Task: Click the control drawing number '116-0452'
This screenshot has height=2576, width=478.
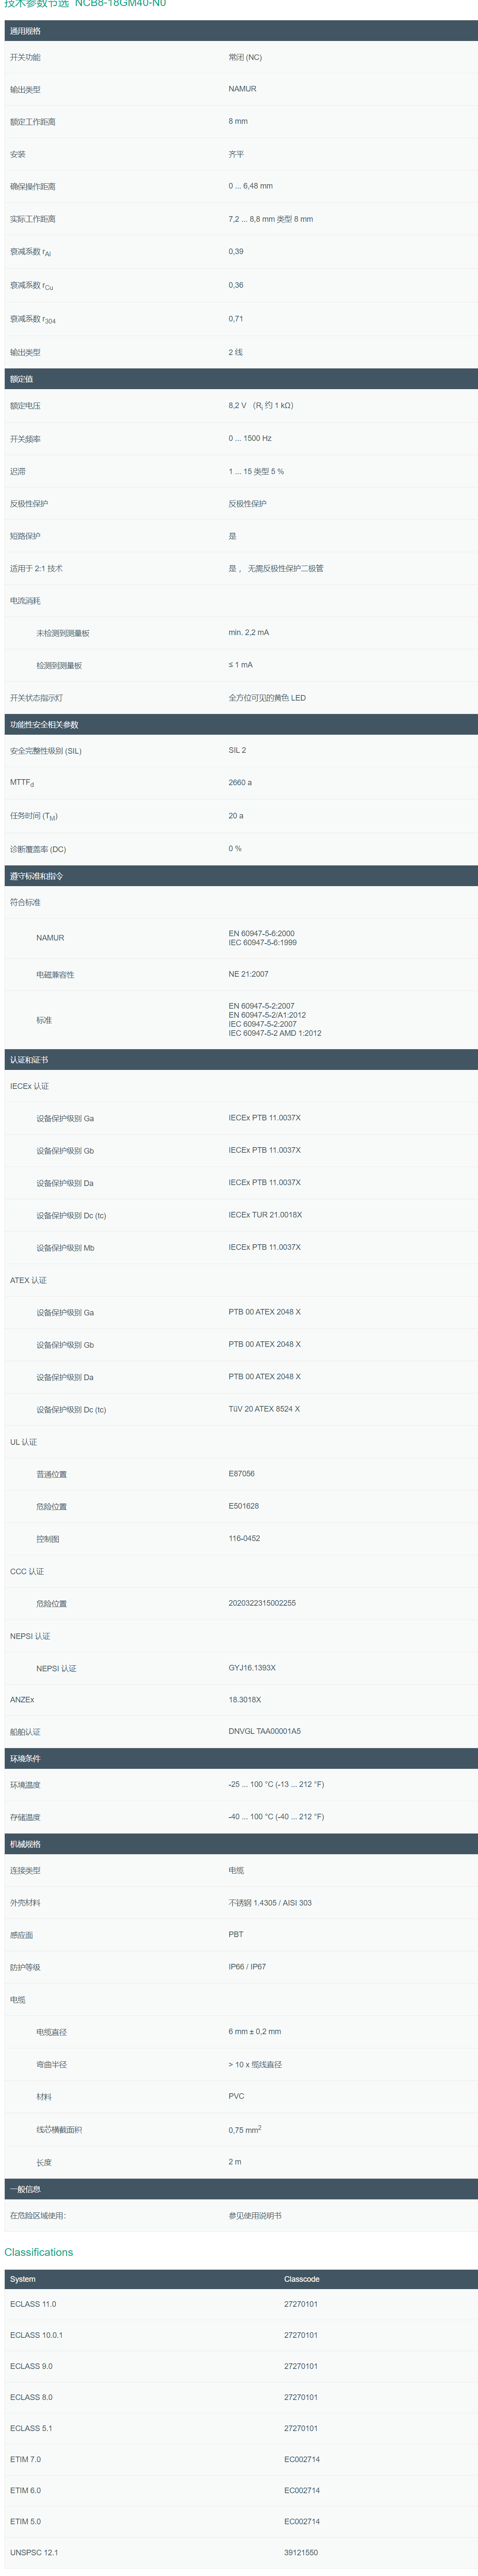Action: point(244,1538)
